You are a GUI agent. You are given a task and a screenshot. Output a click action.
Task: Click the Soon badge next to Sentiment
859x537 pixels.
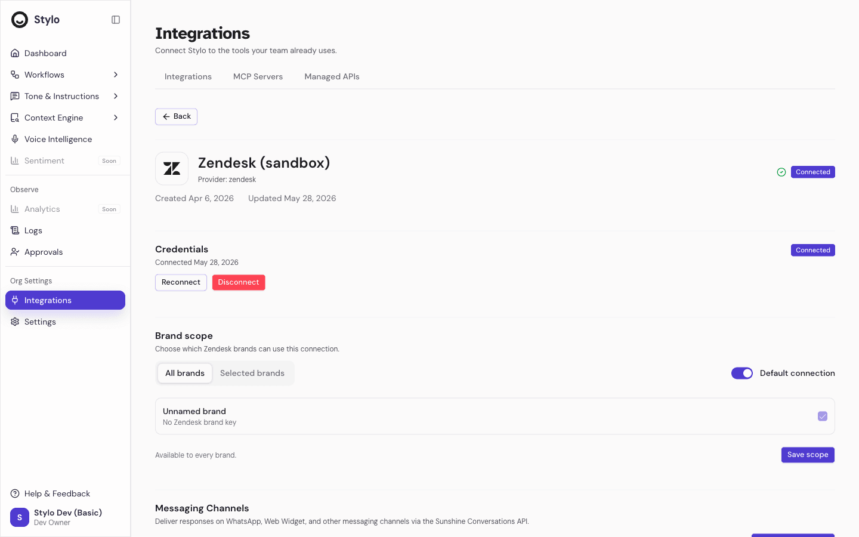[x=109, y=161]
